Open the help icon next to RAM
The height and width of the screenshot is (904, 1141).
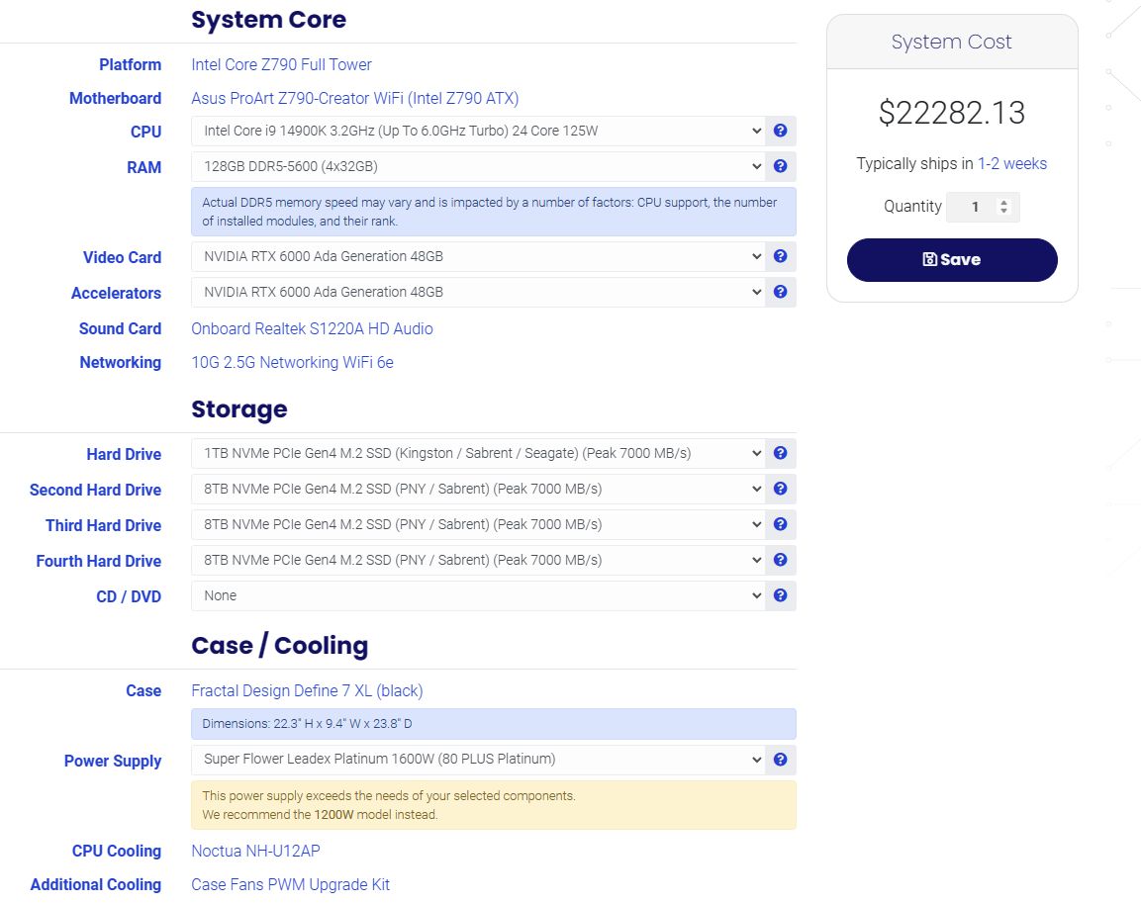[780, 166]
